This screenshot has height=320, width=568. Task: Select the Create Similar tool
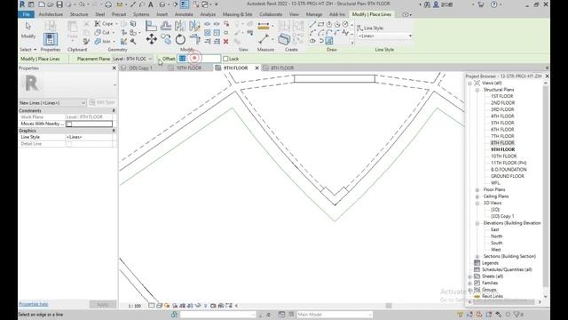click(284, 39)
